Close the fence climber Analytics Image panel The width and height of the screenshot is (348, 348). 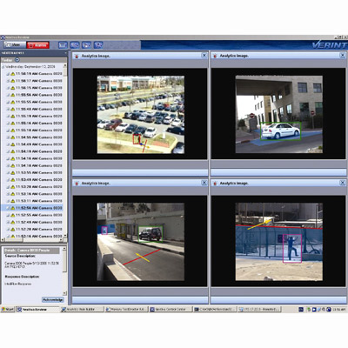tap(343, 183)
